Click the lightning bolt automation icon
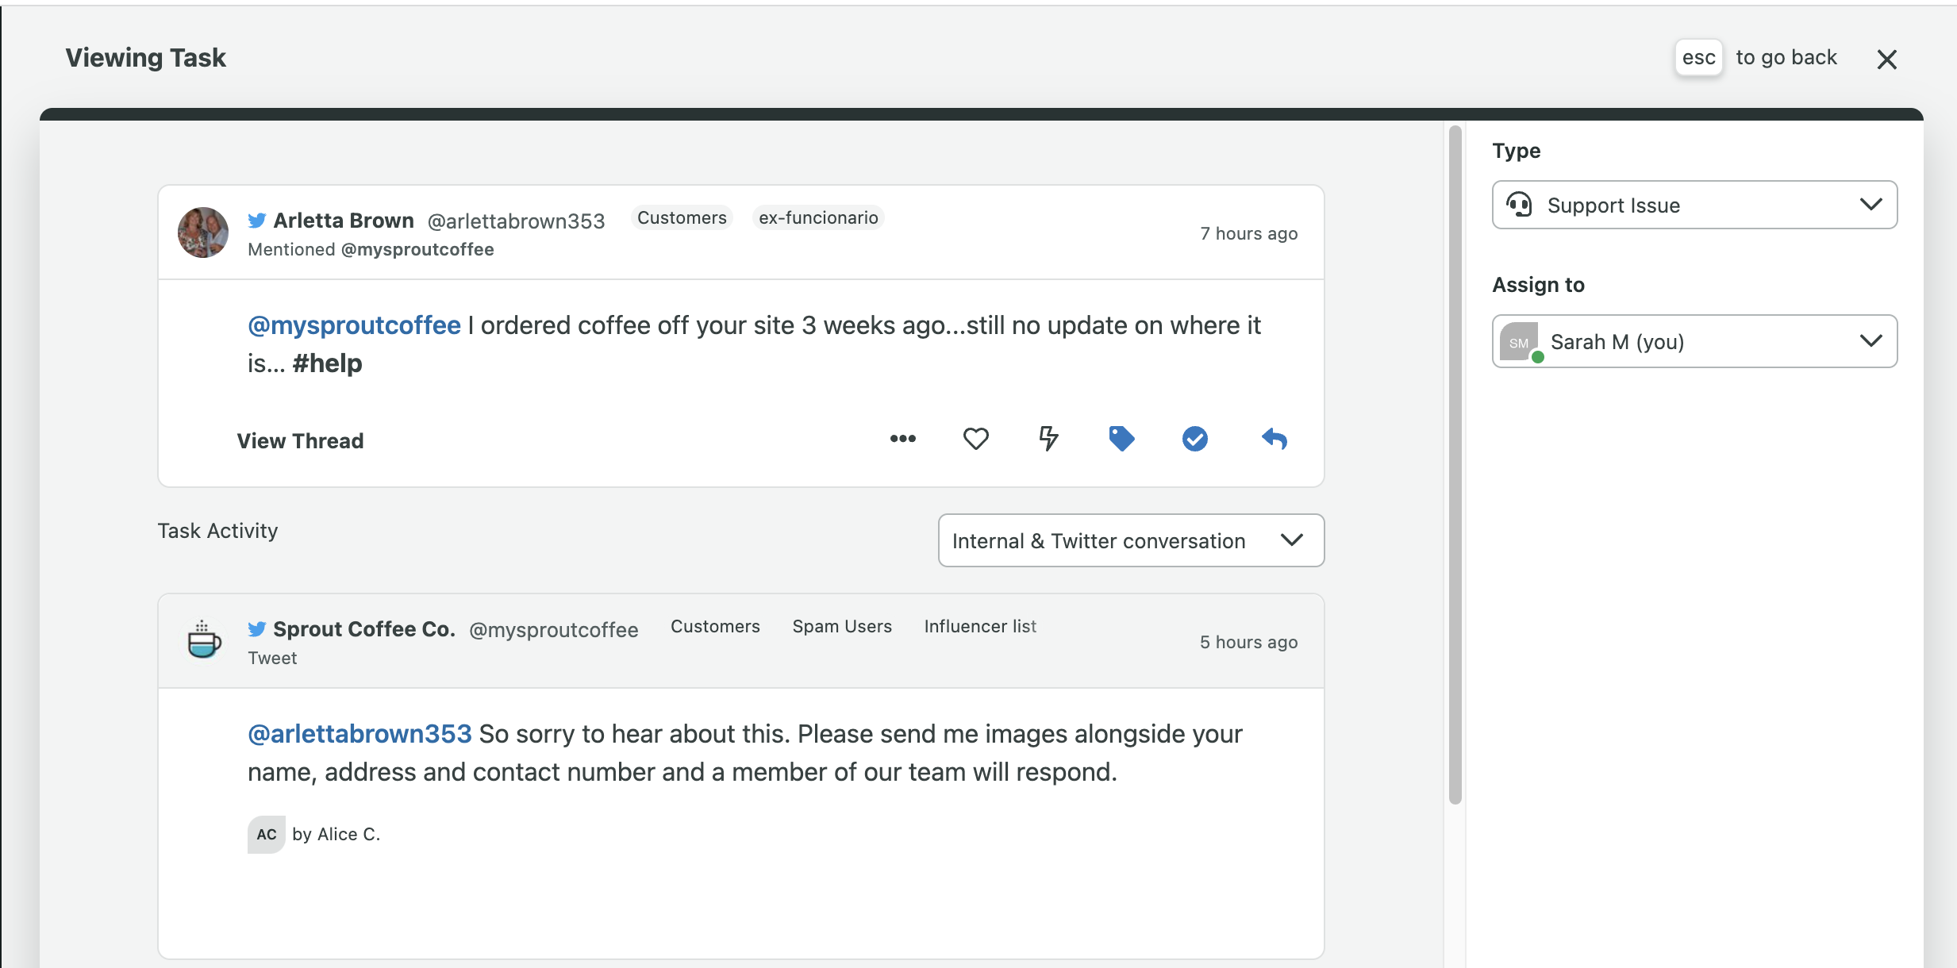The width and height of the screenshot is (1957, 968). (x=1048, y=439)
